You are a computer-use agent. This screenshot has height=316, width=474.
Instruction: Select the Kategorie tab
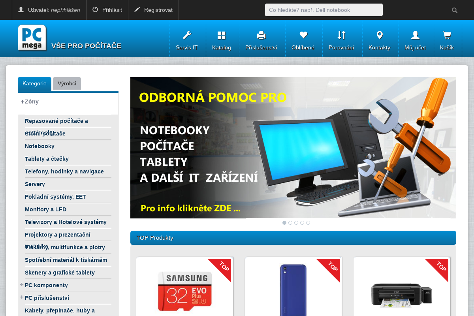(x=34, y=83)
